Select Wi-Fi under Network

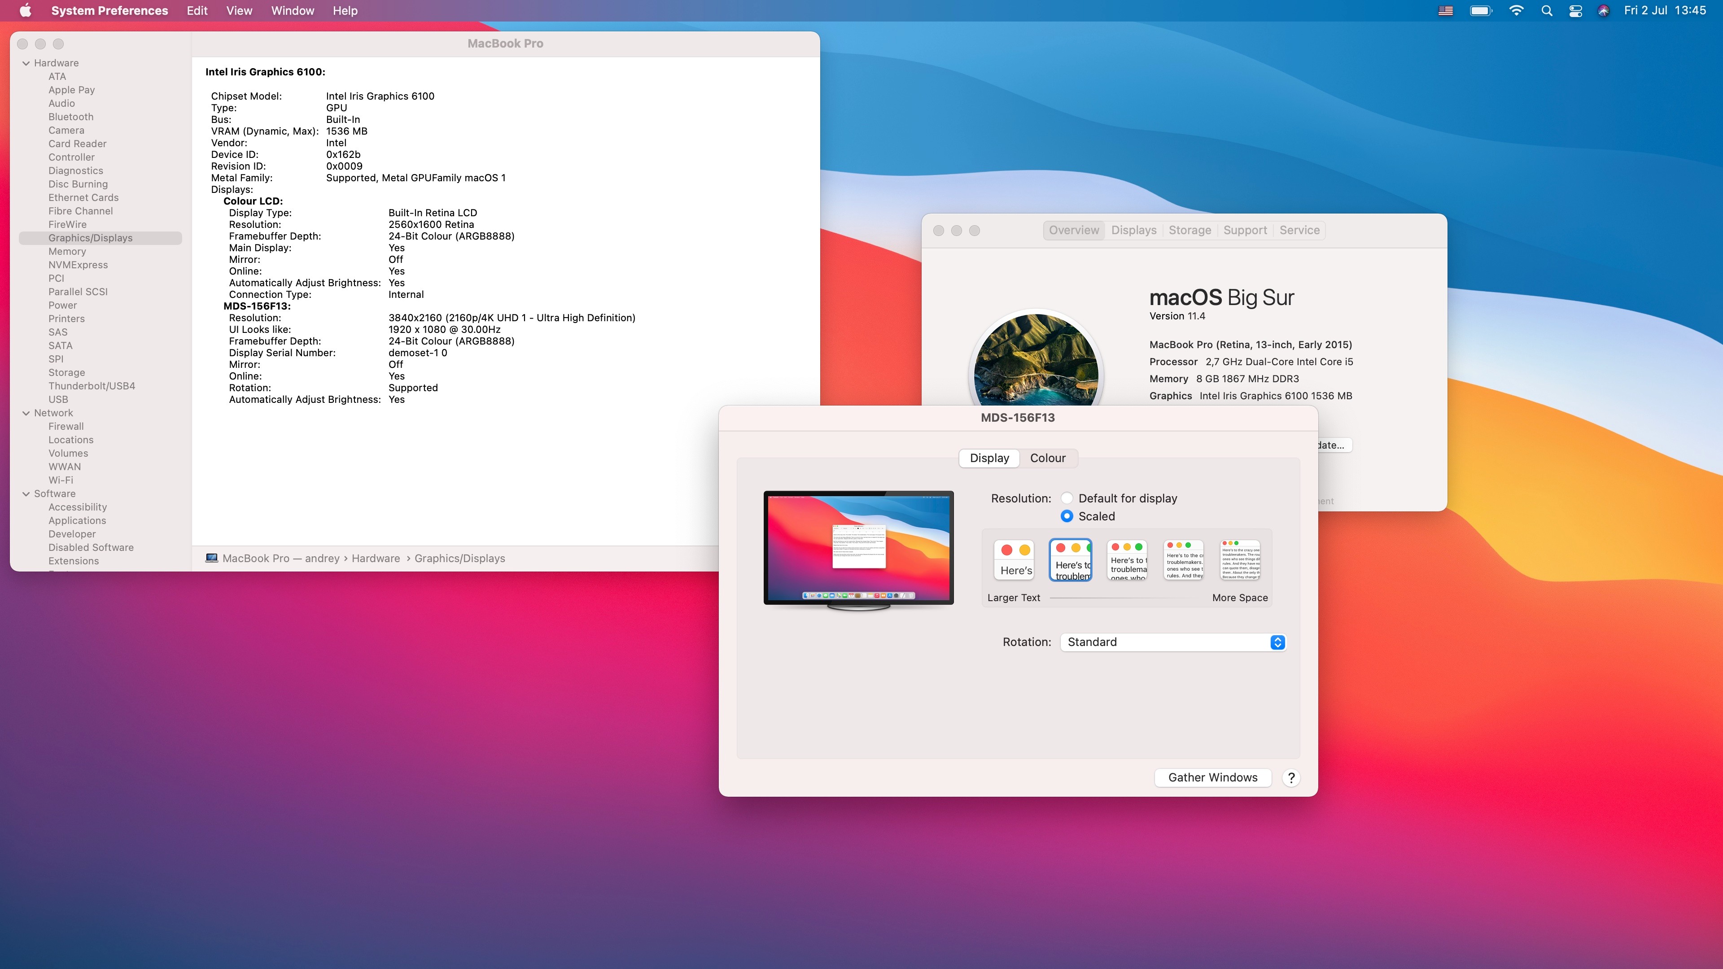tap(61, 480)
